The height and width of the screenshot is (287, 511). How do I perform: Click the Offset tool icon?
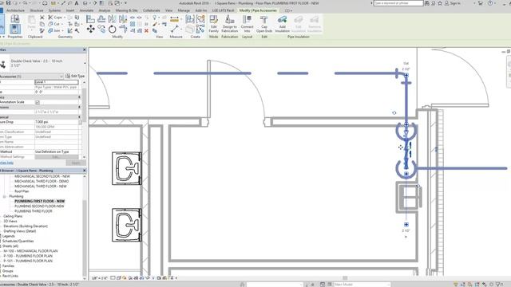(x=101, y=19)
